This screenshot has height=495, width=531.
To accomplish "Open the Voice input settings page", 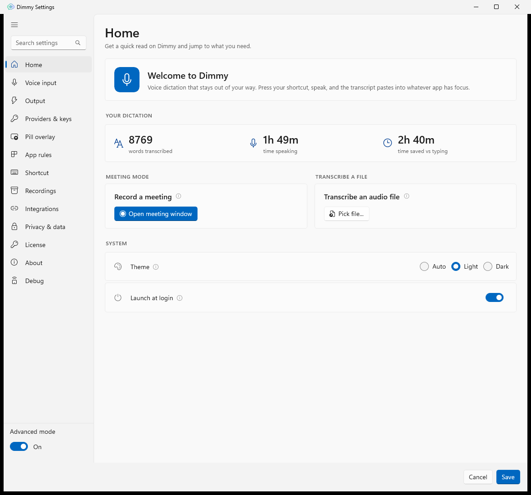I will pos(49,83).
